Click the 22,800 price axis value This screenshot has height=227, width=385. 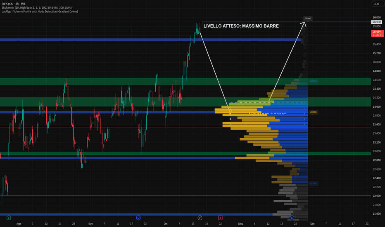click(x=377, y=160)
